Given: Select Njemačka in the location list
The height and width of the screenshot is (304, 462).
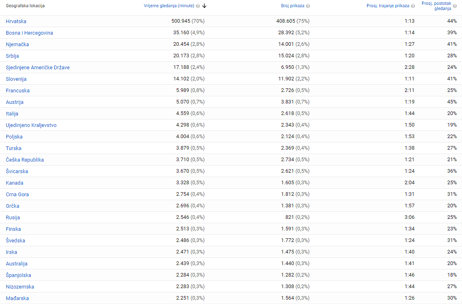Looking at the screenshot, I should 17,45.
